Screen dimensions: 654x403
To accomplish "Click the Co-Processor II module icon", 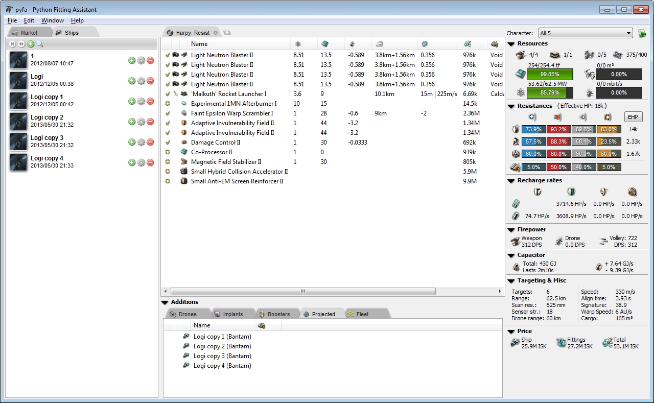I will click(x=184, y=152).
